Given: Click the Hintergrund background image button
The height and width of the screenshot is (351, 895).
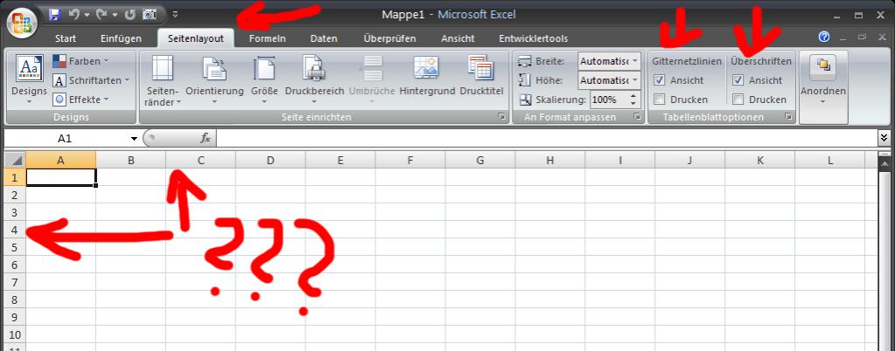Looking at the screenshot, I should pos(427,76).
